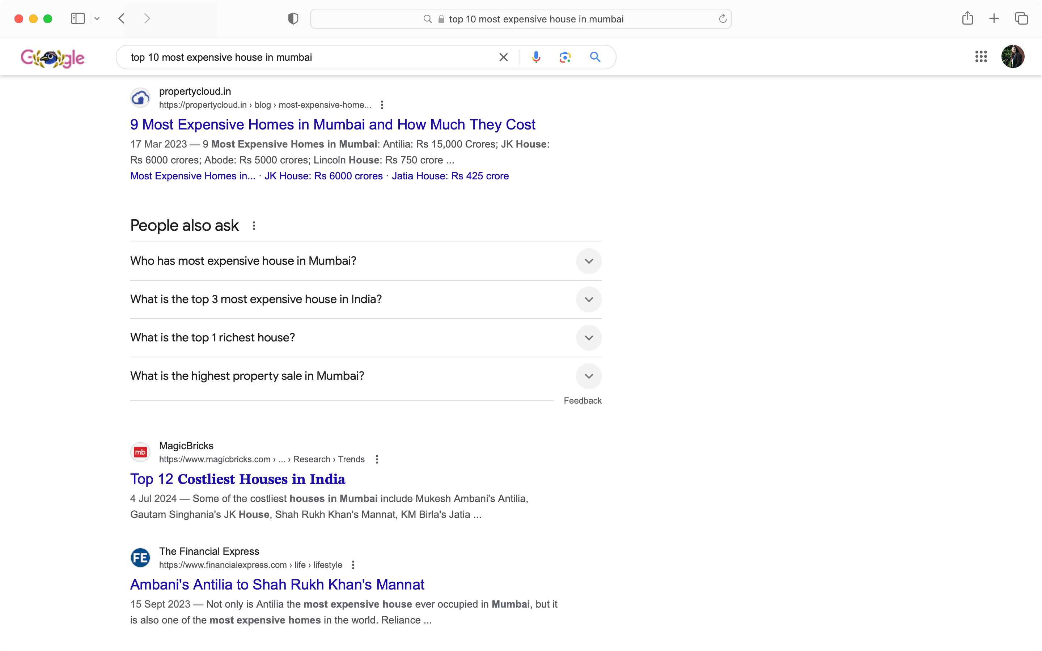Go back with the back arrow
The width and height of the screenshot is (1042, 651).
tap(122, 18)
